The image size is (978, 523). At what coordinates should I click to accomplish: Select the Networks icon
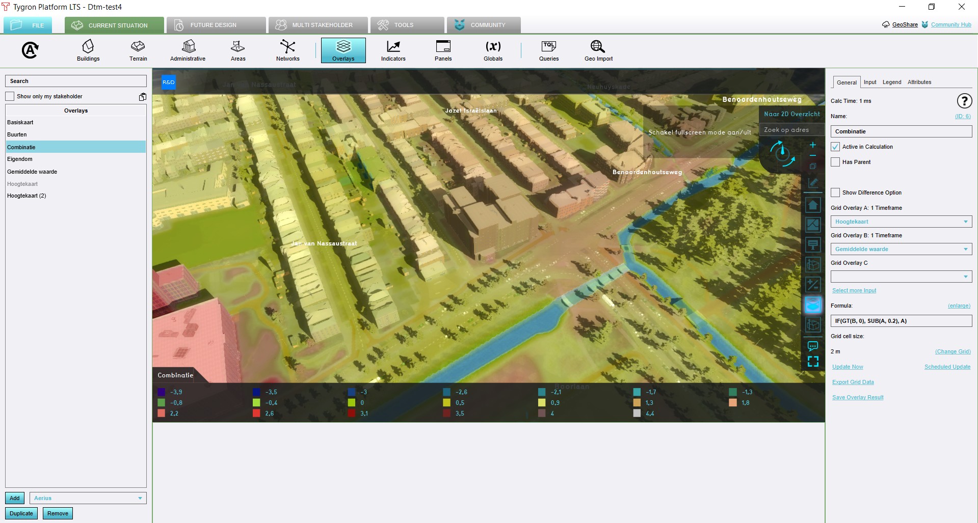click(x=287, y=50)
